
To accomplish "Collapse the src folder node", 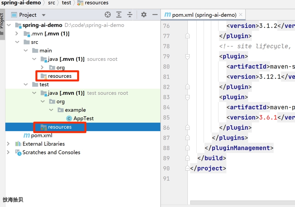I will point(17,42).
